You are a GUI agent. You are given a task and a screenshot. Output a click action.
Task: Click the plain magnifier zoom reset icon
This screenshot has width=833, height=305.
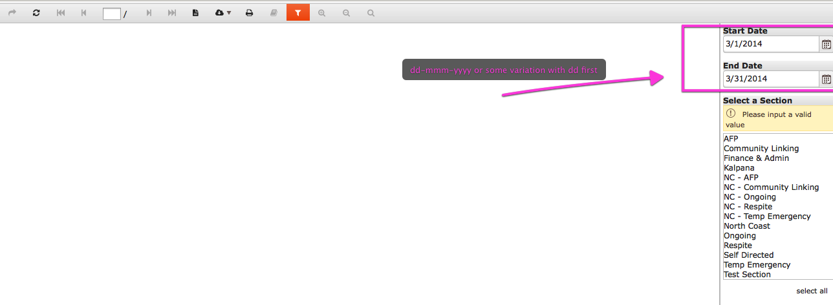[x=371, y=13]
